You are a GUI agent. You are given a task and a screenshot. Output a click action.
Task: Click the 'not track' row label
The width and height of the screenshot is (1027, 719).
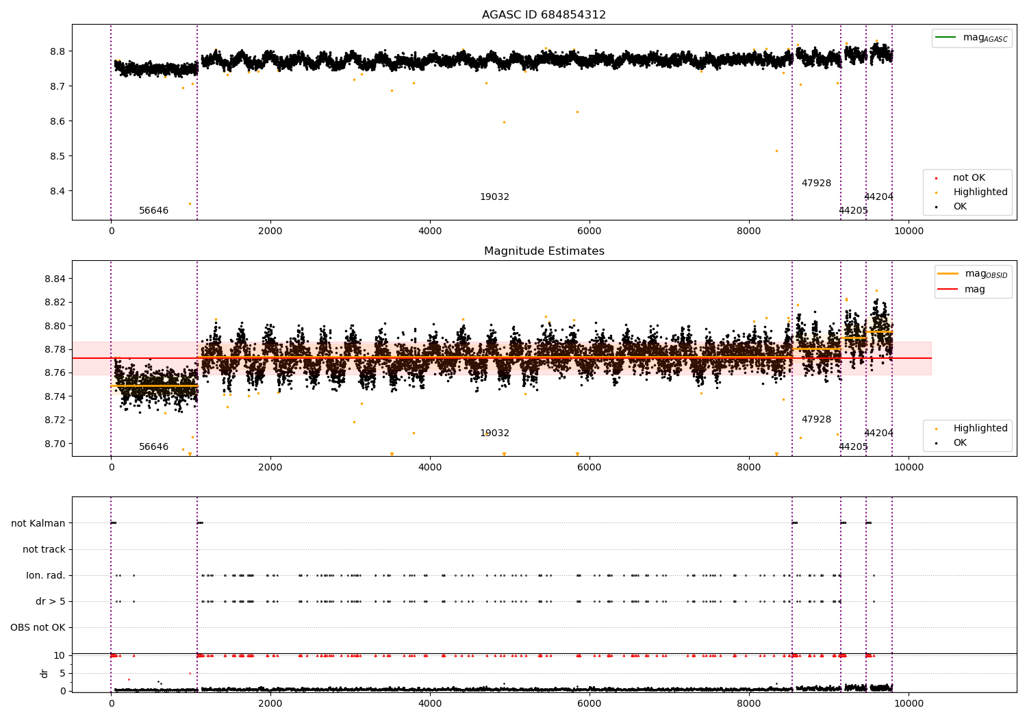point(44,549)
